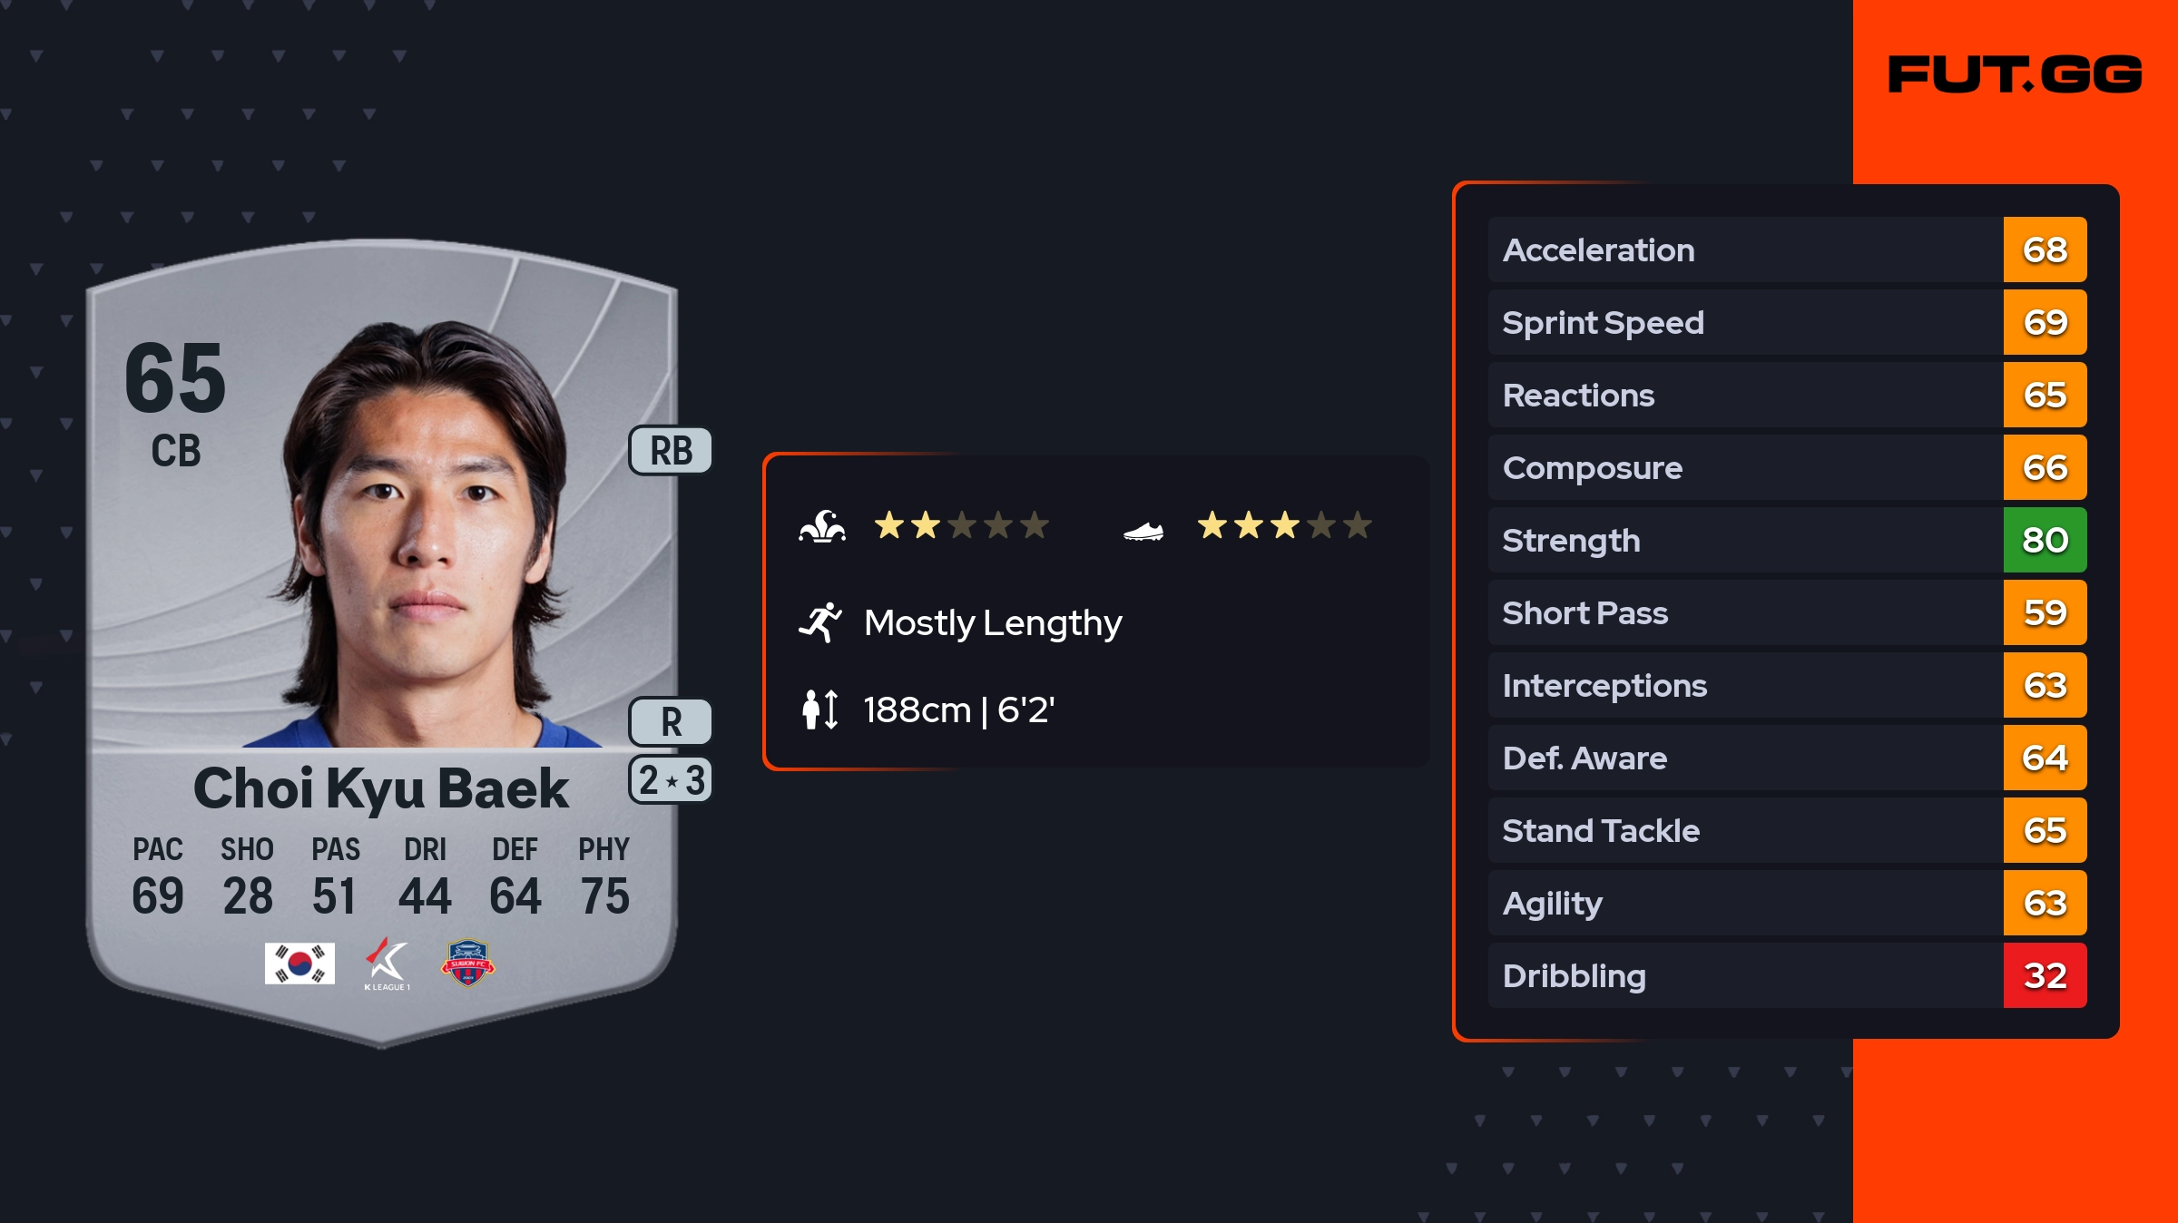Click the running man AcceleRATE icon
Image resolution: width=2178 pixels, height=1223 pixels.
[x=820, y=622]
